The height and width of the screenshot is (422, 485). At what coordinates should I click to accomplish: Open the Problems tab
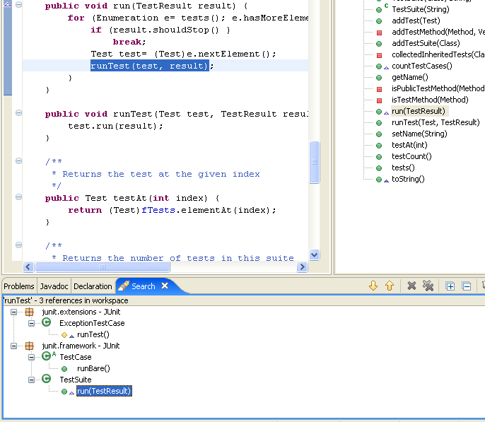coord(19,286)
